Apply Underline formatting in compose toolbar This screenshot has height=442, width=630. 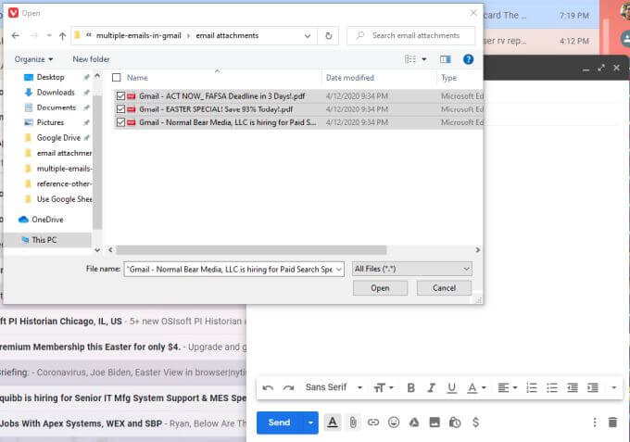tap(451, 387)
